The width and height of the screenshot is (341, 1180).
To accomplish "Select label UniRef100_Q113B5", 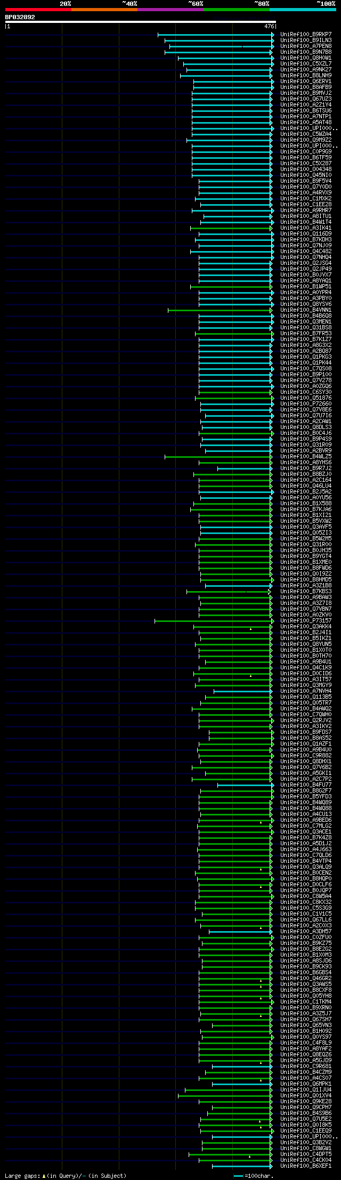I will point(306,697).
